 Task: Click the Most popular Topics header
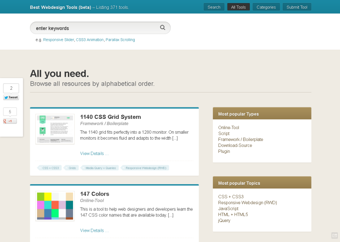(x=262, y=183)
